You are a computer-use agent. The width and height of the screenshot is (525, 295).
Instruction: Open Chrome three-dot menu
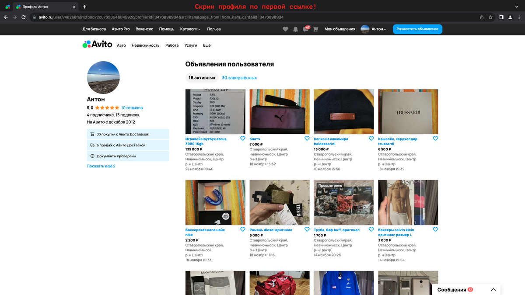[519, 17]
